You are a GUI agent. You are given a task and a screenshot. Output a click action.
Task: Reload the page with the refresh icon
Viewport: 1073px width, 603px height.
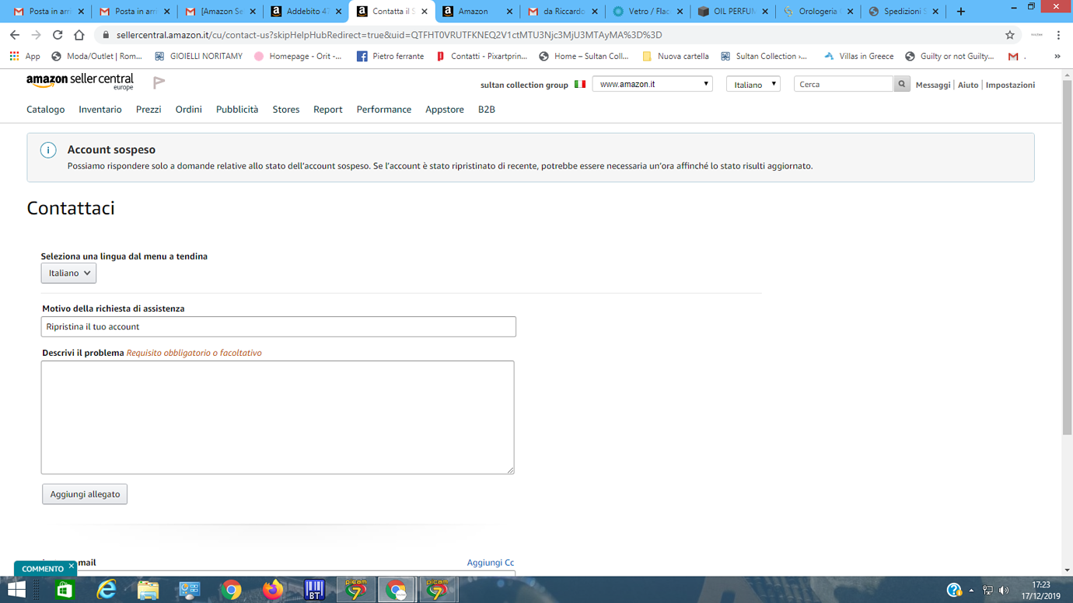click(58, 35)
